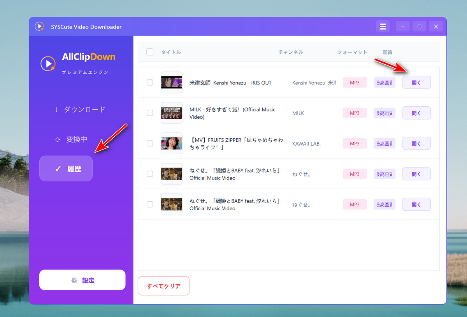Click the AllClipDown play-button logo

click(47, 63)
